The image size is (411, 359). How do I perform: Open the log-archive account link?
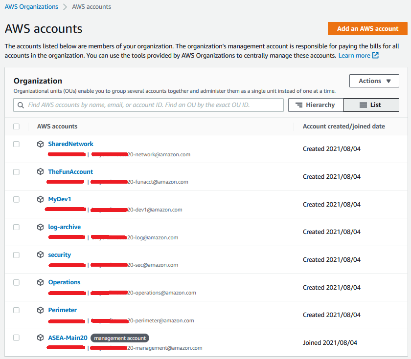point(64,227)
